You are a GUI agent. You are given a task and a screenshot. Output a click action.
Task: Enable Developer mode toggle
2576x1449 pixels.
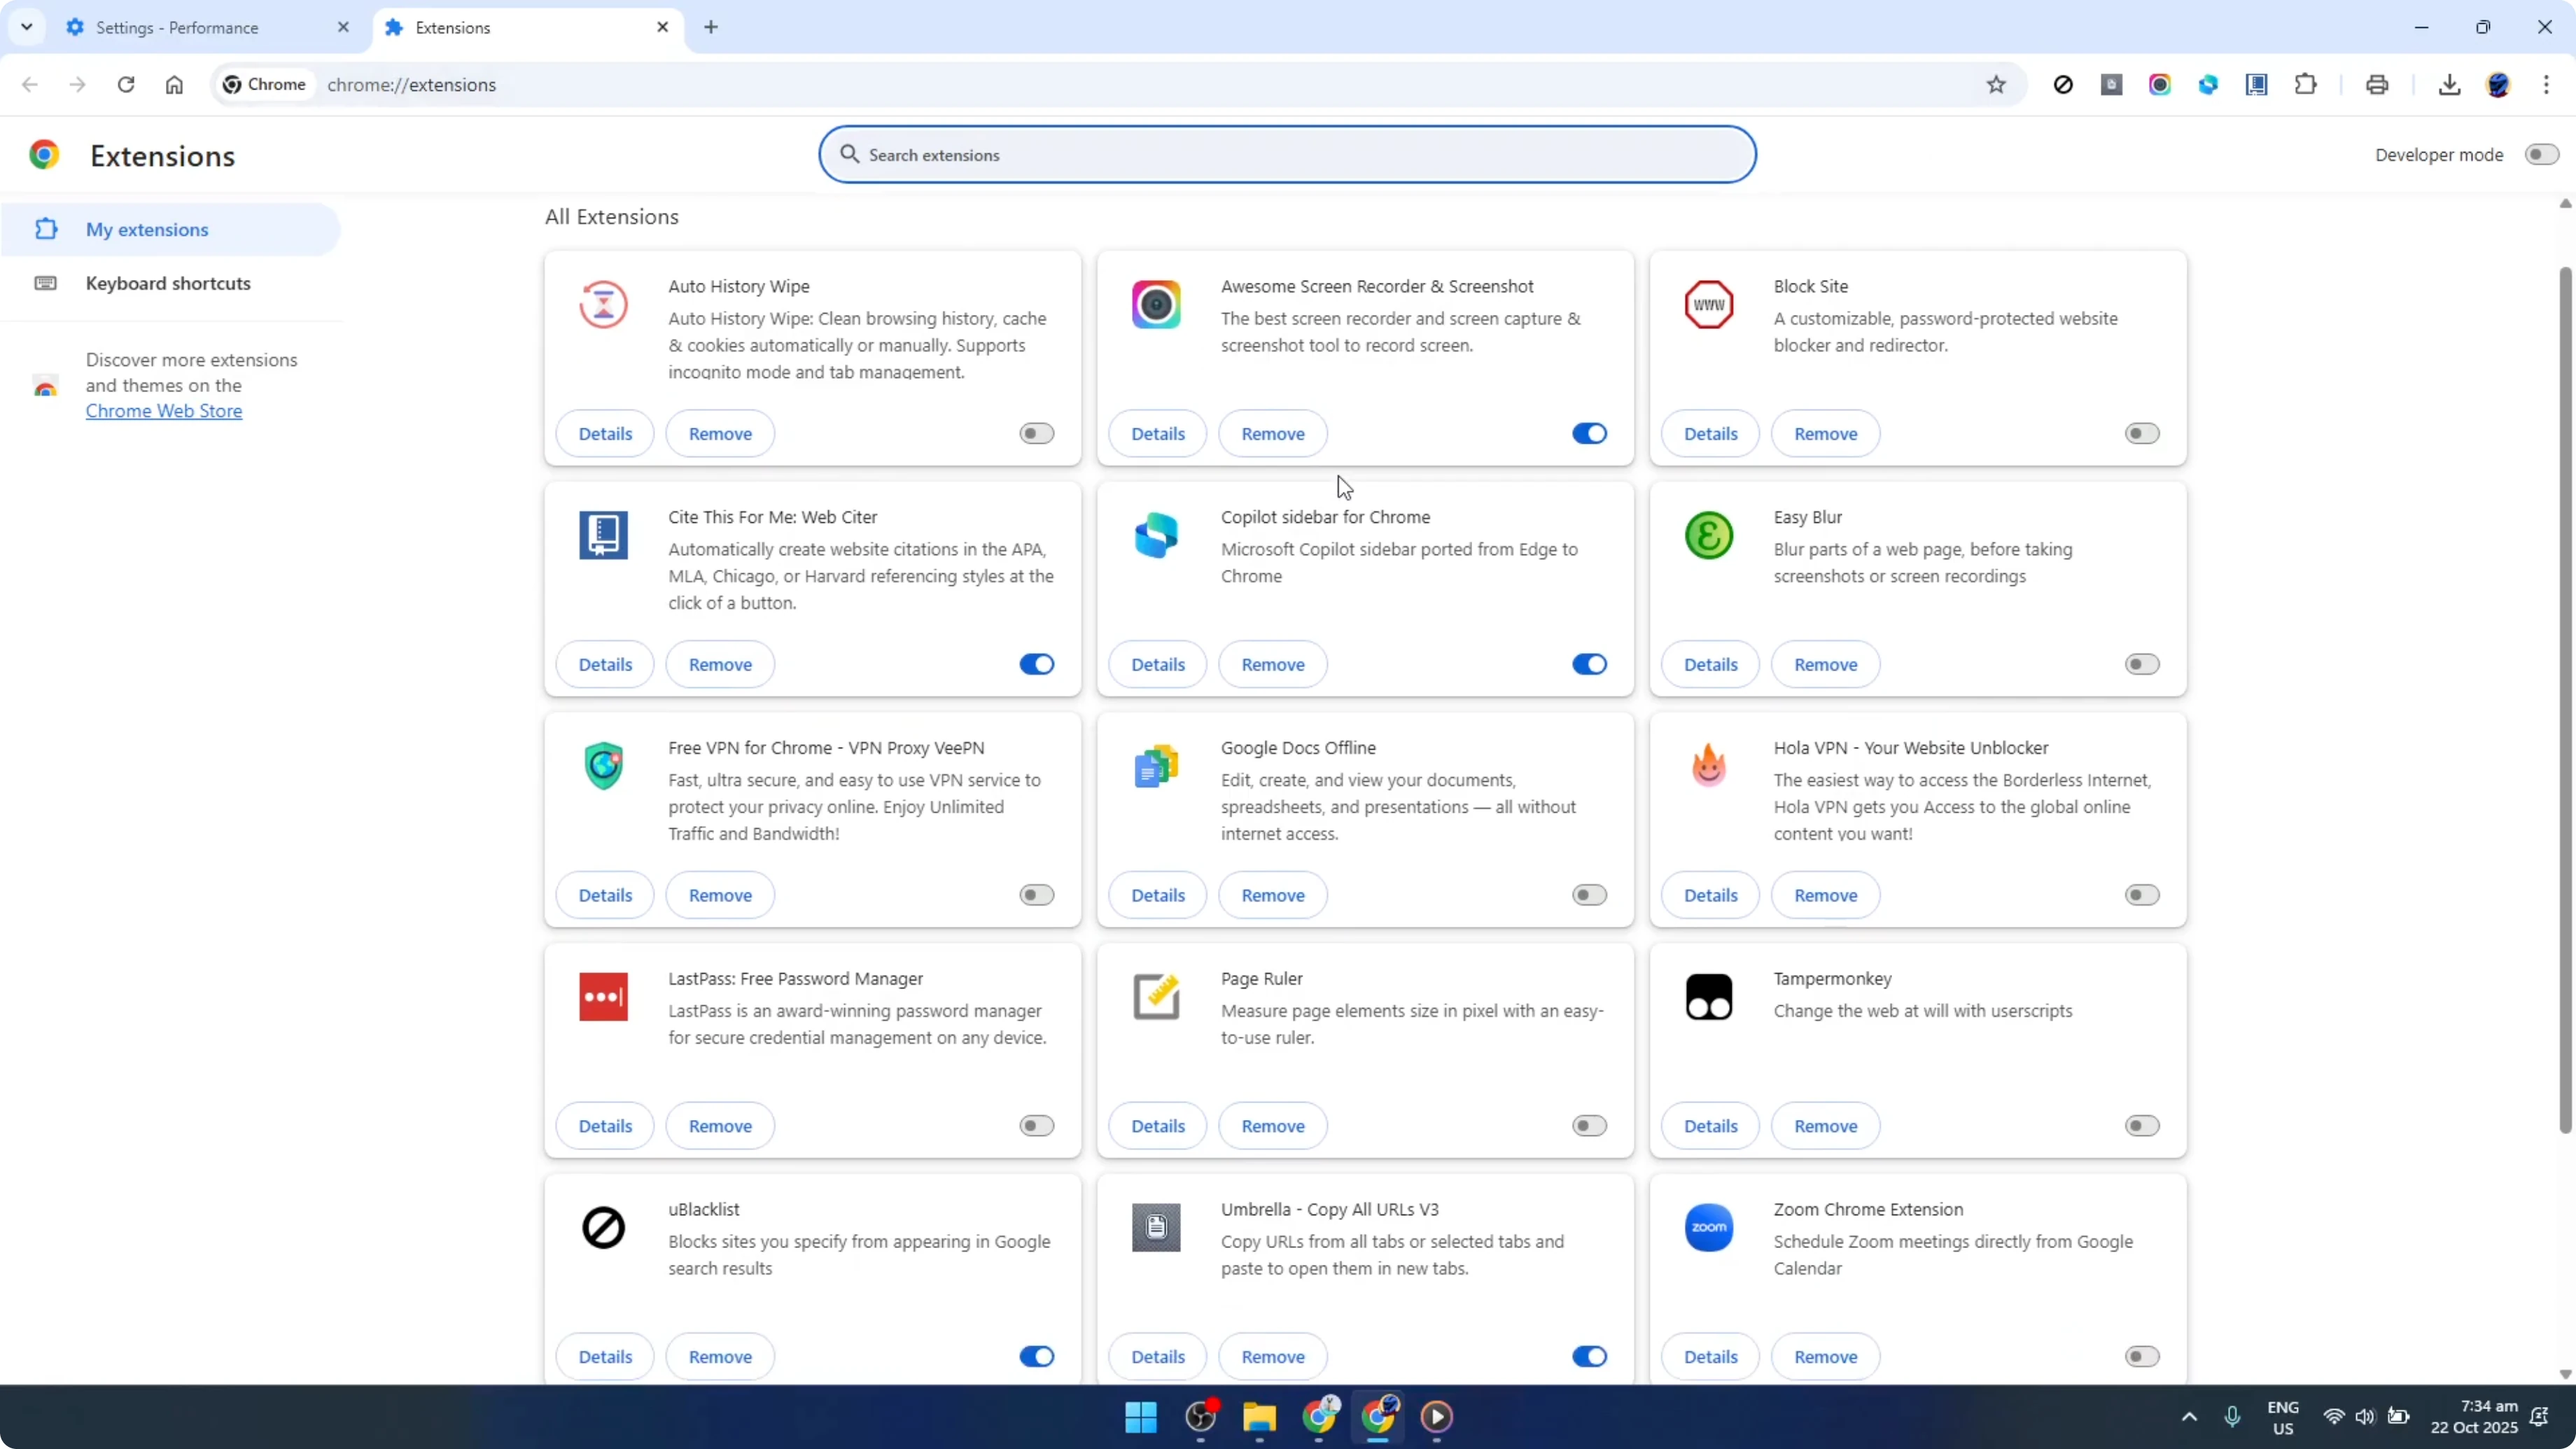click(x=2541, y=155)
